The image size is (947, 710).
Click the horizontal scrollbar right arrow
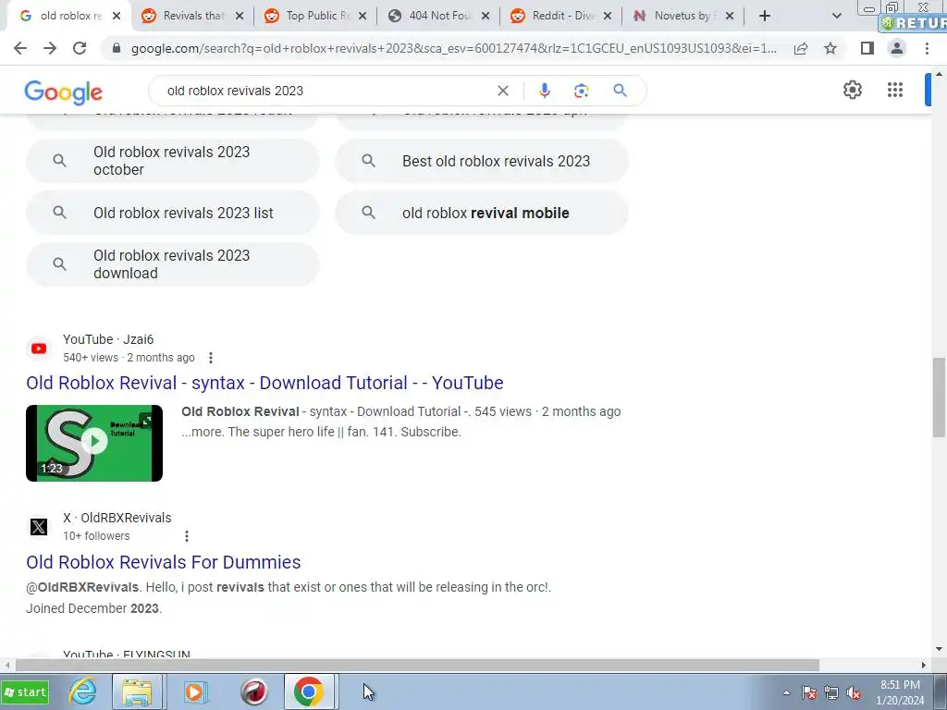tap(924, 665)
